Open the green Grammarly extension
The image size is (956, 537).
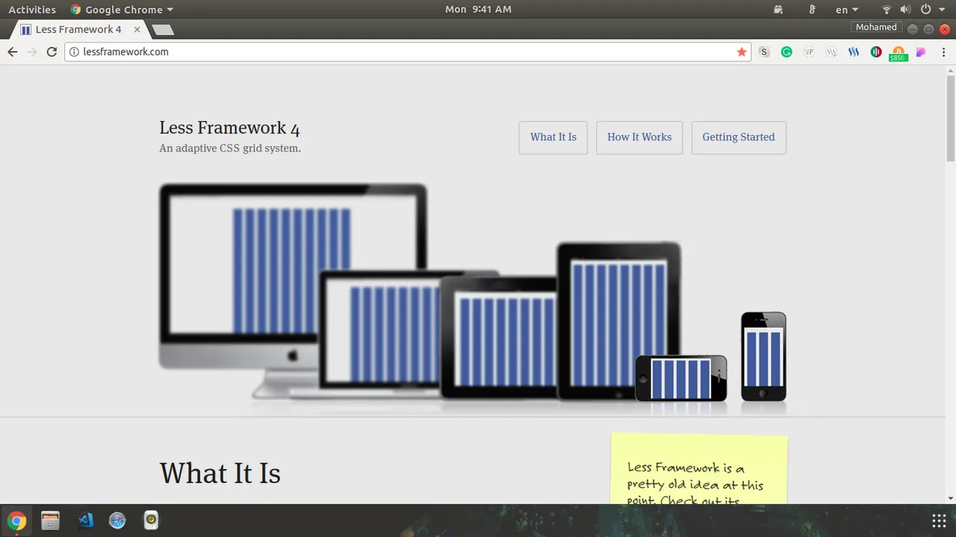pos(786,51)
